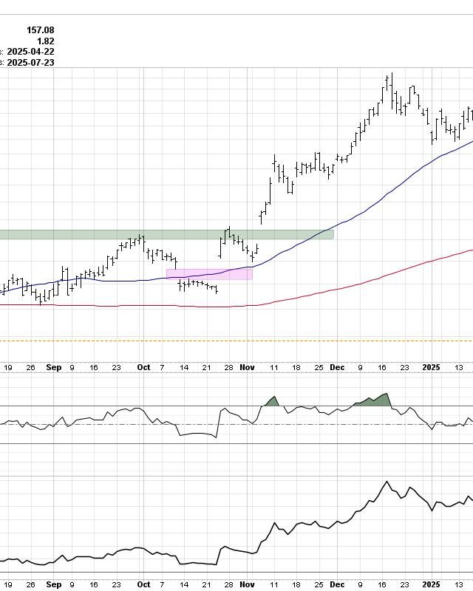Click the 'Nov' label on upper date axis
Image resolution: width=473 pixels, height=591 pixels.
tap(248, 367)
